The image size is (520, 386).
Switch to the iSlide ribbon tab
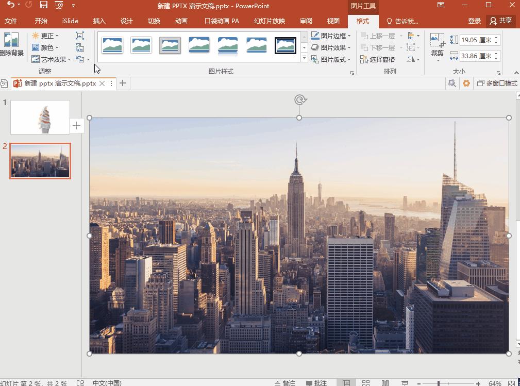(x=70, y=21)
